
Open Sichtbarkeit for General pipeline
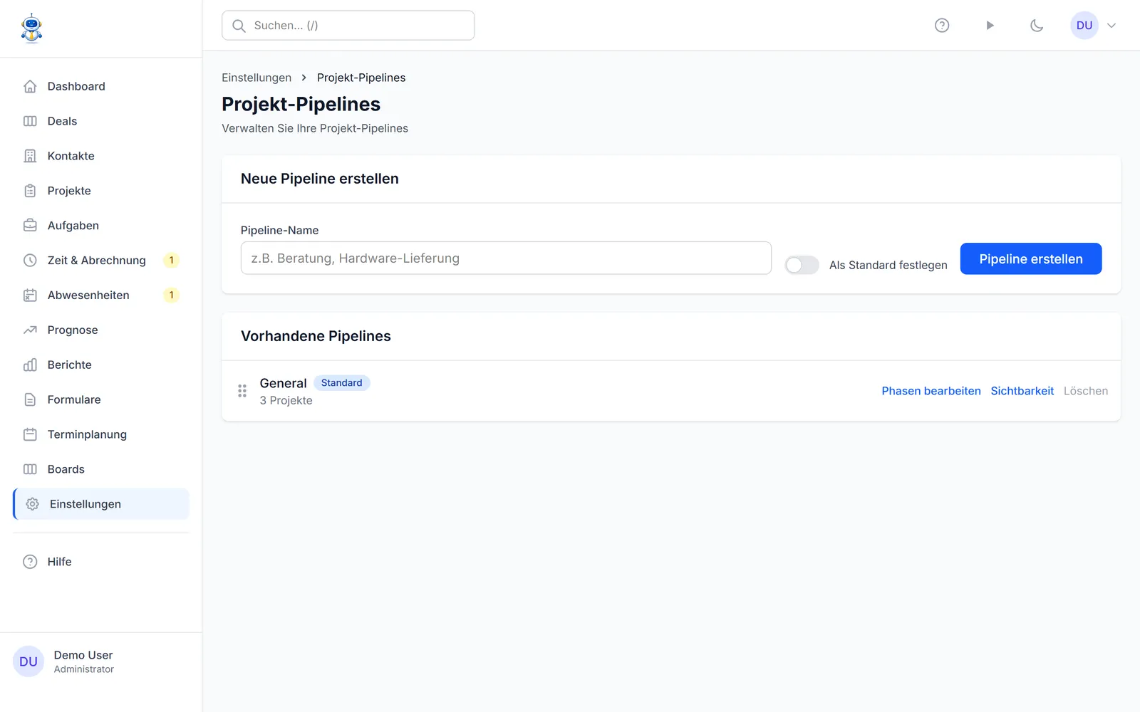click(1022, 391)
